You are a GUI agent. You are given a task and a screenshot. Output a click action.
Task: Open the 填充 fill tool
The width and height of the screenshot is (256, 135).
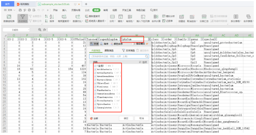click(x=121, y=18)
